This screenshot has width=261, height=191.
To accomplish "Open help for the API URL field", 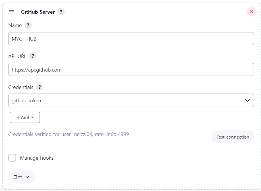I will point(33,56).
